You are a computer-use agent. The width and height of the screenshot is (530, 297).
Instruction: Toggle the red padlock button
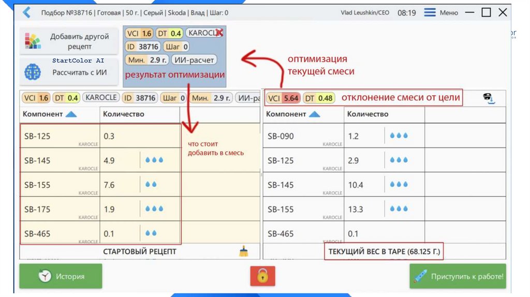tap(262, 276)
